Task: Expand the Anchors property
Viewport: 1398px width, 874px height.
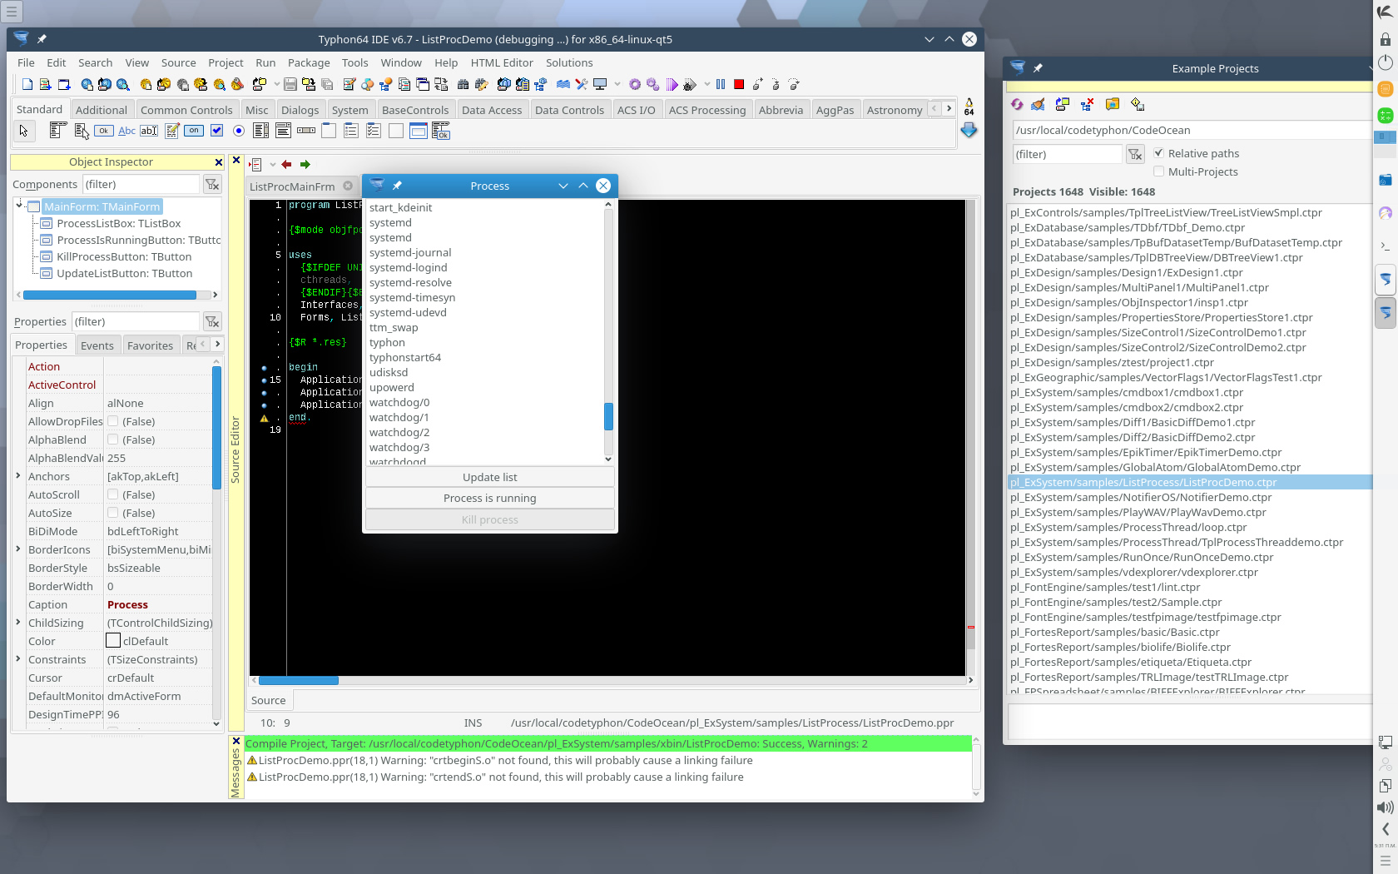Action: pos(18,476)
